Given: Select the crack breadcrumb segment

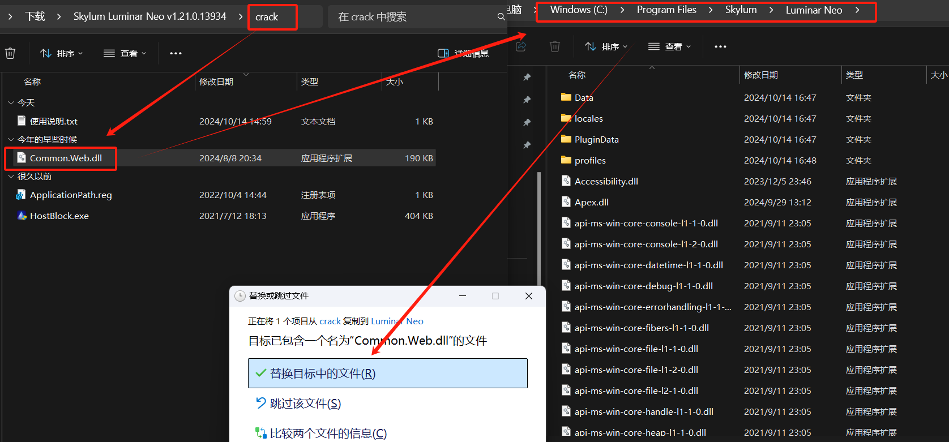Looking at the screenshot, I should point(267,17).
